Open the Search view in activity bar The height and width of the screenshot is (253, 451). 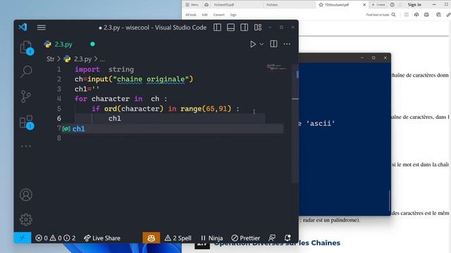point(26,72)
